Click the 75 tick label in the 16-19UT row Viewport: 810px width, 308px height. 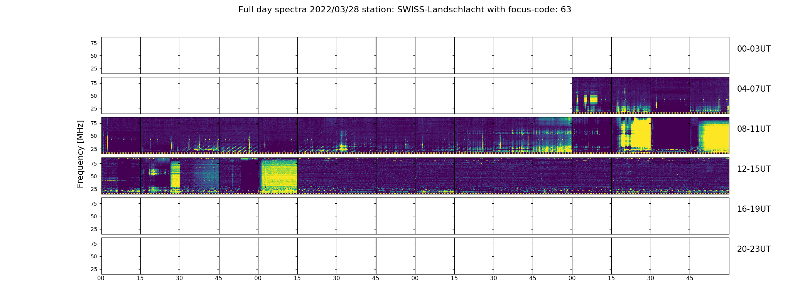94,204
